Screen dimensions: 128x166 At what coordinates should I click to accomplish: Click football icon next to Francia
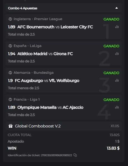[10, 99]
